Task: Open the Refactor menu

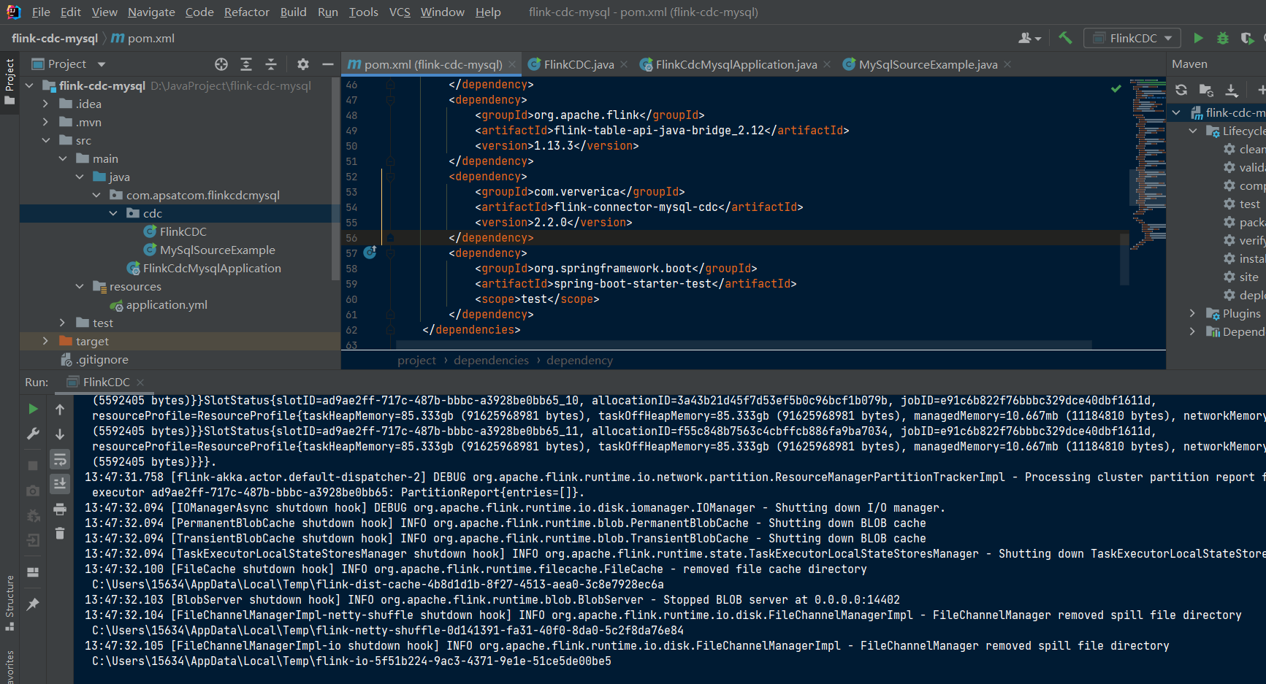Action: point(246,12)
